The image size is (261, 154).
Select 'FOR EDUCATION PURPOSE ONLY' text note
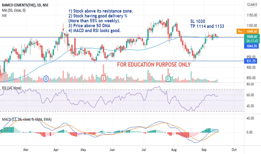coord(154,65)
